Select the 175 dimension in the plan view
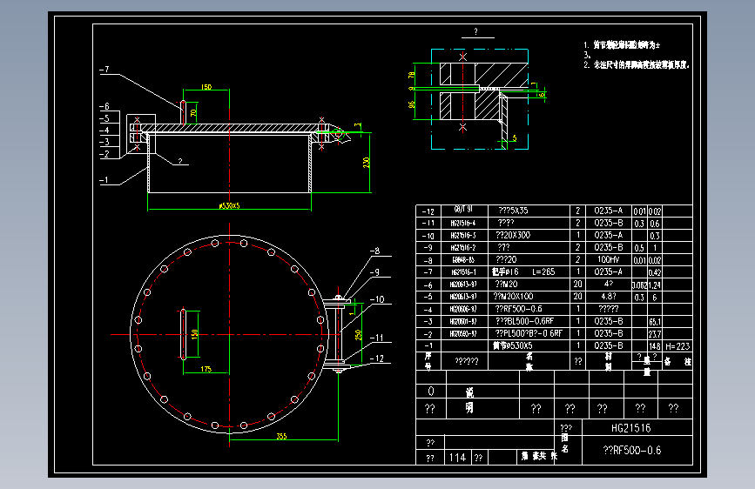 tap(206, 369)
